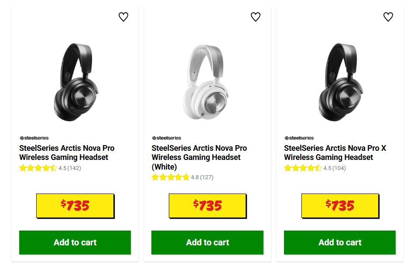Viewport: 407px width, 265px height.
Task: Add black Arctis Nova Pro Wireless to cart
Action: 75,242
